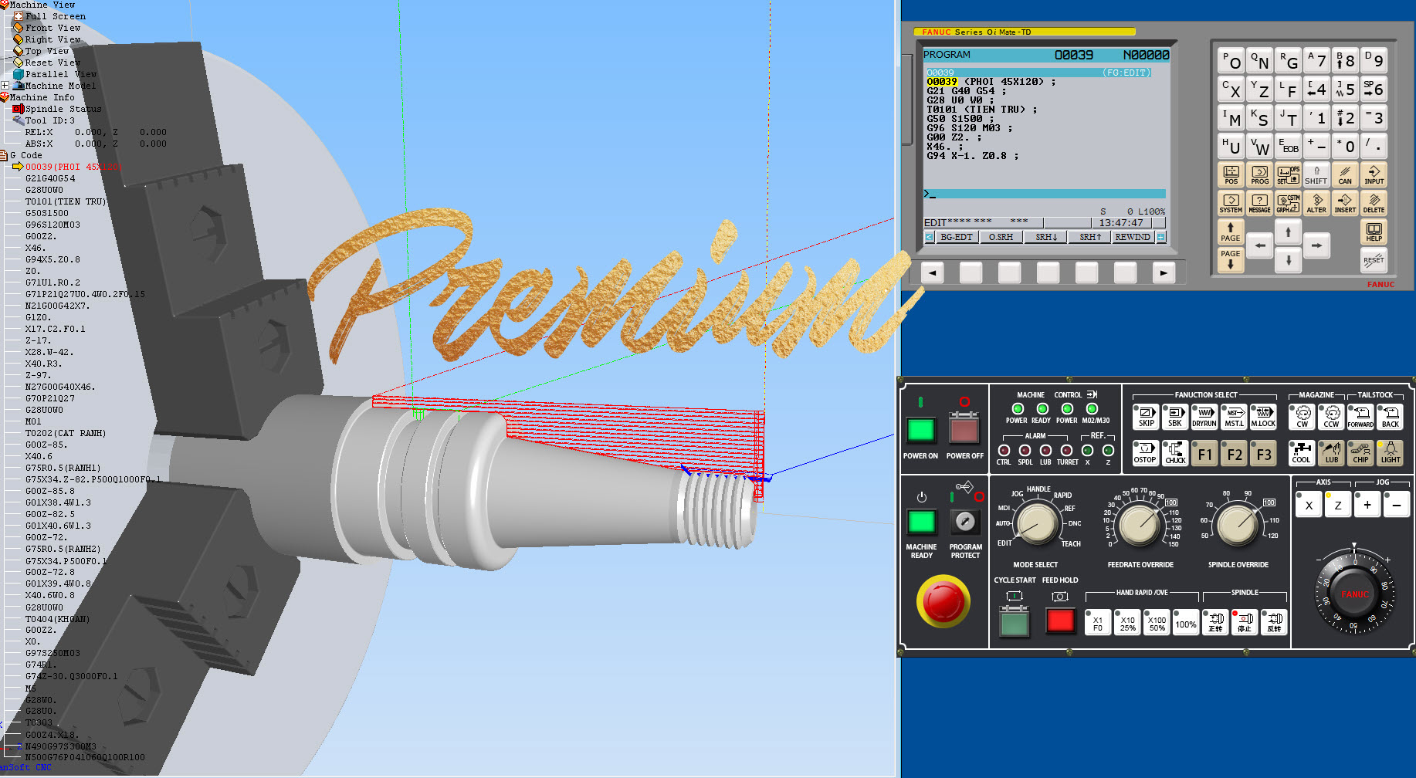The width and height of the screenshot is (1416, 778).
Task: Click the Front View tree item
Action: tap(53, 28)
